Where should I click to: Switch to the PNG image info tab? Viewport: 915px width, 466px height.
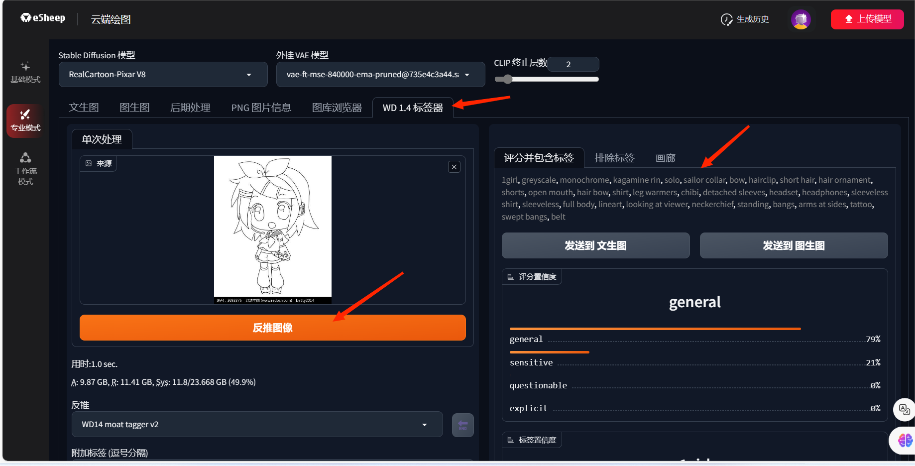[261, 108]
